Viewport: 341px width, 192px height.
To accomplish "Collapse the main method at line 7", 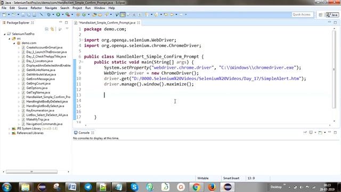I will point(83,62).
